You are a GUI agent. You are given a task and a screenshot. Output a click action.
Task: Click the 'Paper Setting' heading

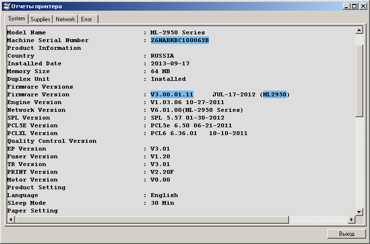click(x=32, y=211)
